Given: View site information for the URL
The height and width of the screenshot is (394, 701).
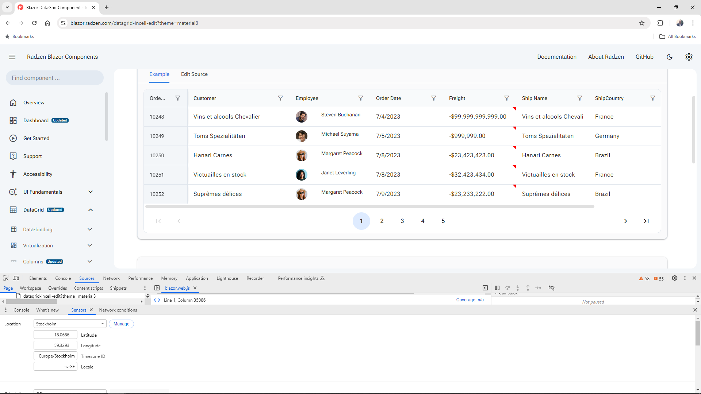Looking at the screenshot, I should click(63, 23).
